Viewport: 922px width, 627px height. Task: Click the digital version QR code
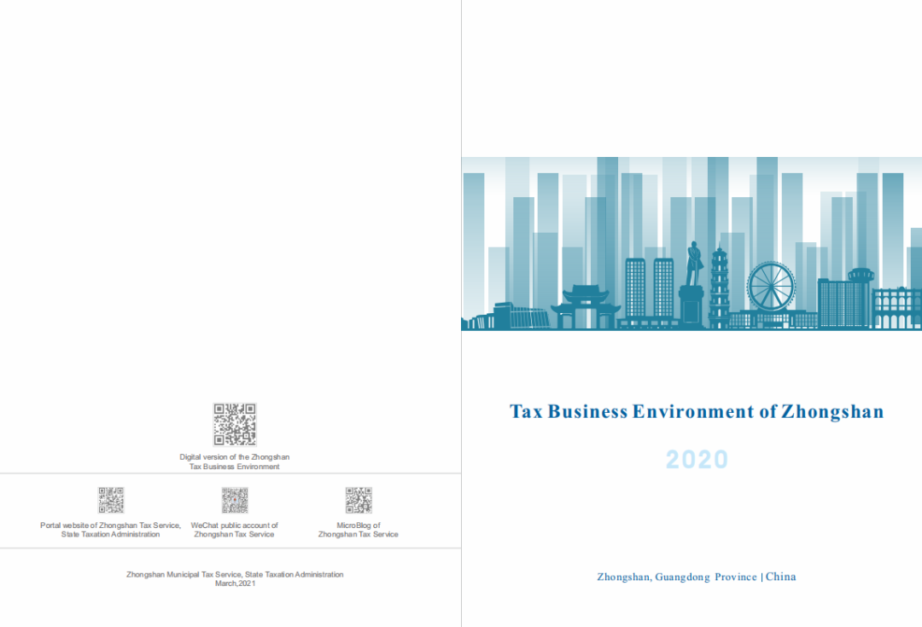[x=235, y=424]
